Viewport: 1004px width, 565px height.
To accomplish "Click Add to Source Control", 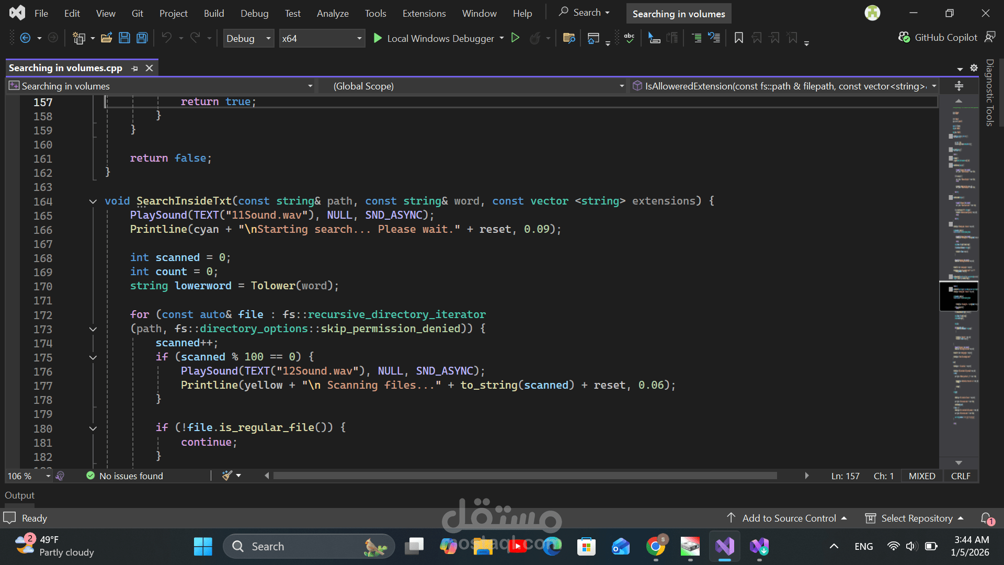I will [789, 518].
